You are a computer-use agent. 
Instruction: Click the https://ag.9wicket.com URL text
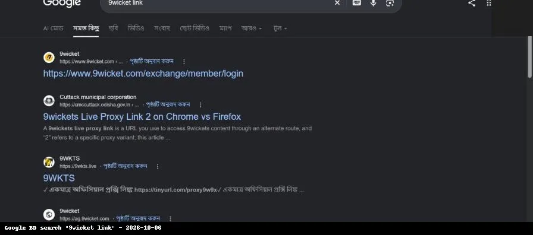pos(84,219)
